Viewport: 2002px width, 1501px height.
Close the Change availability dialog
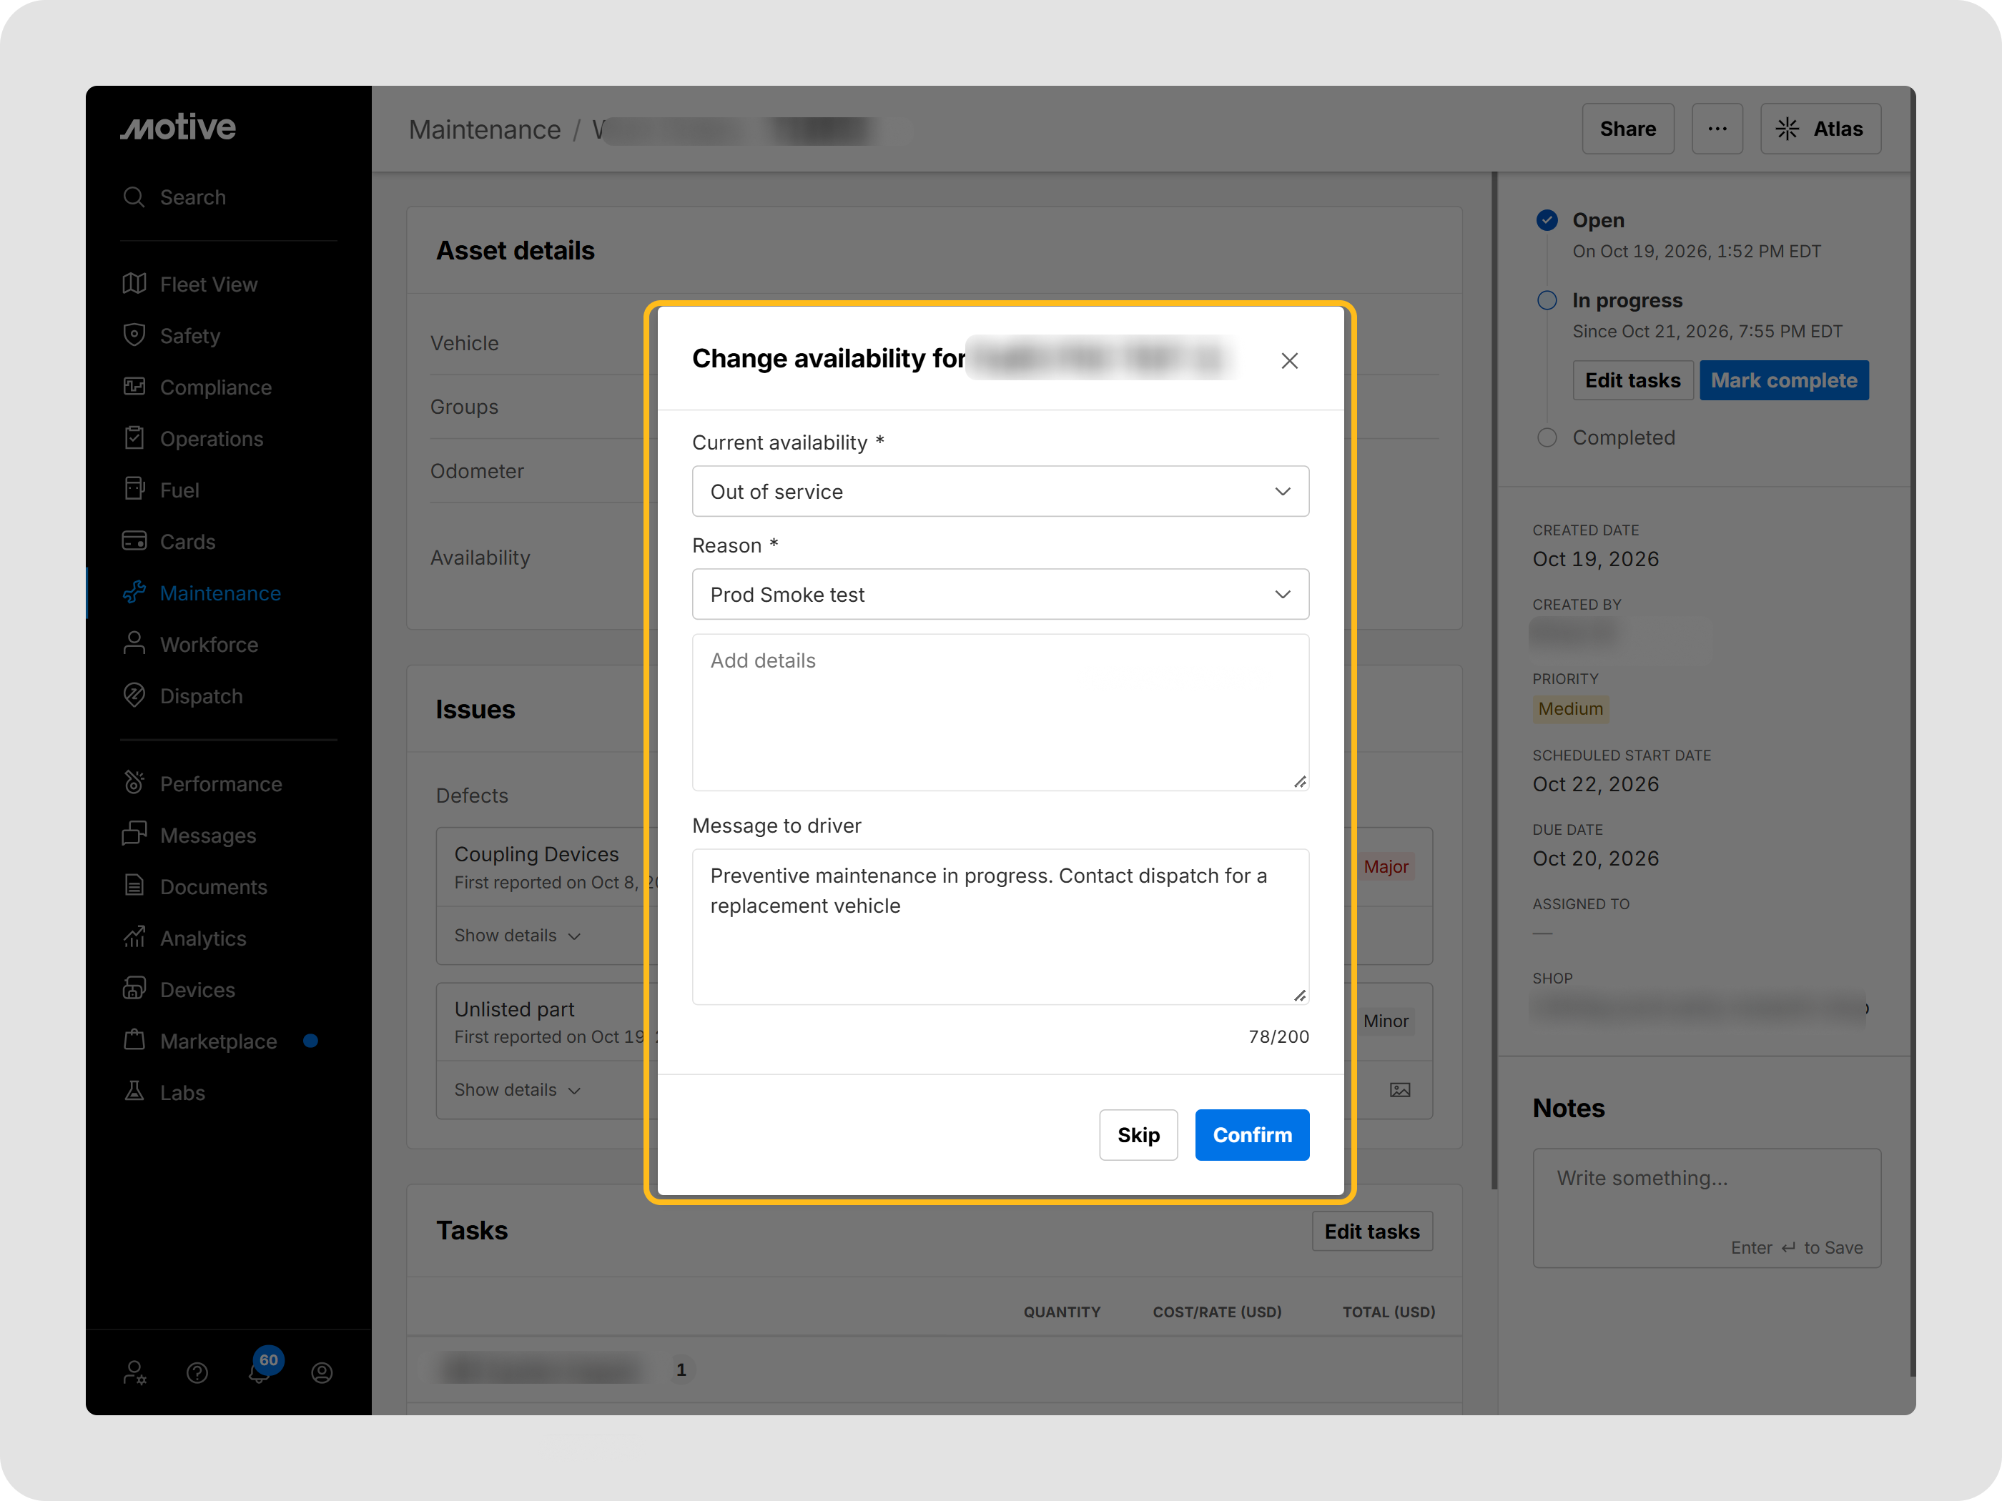[1290, 360]
